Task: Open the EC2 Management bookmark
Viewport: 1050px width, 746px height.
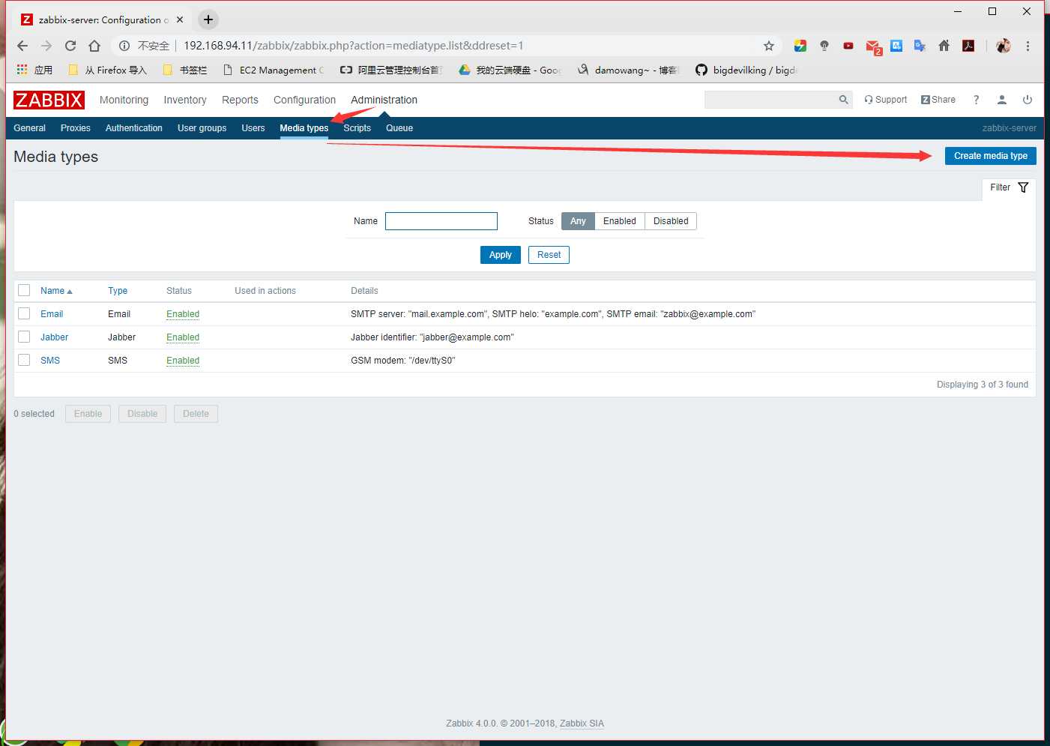Action: point(274,70)
